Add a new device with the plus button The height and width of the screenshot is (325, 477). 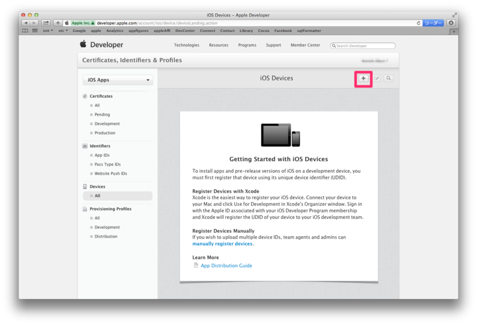point(363,79)
